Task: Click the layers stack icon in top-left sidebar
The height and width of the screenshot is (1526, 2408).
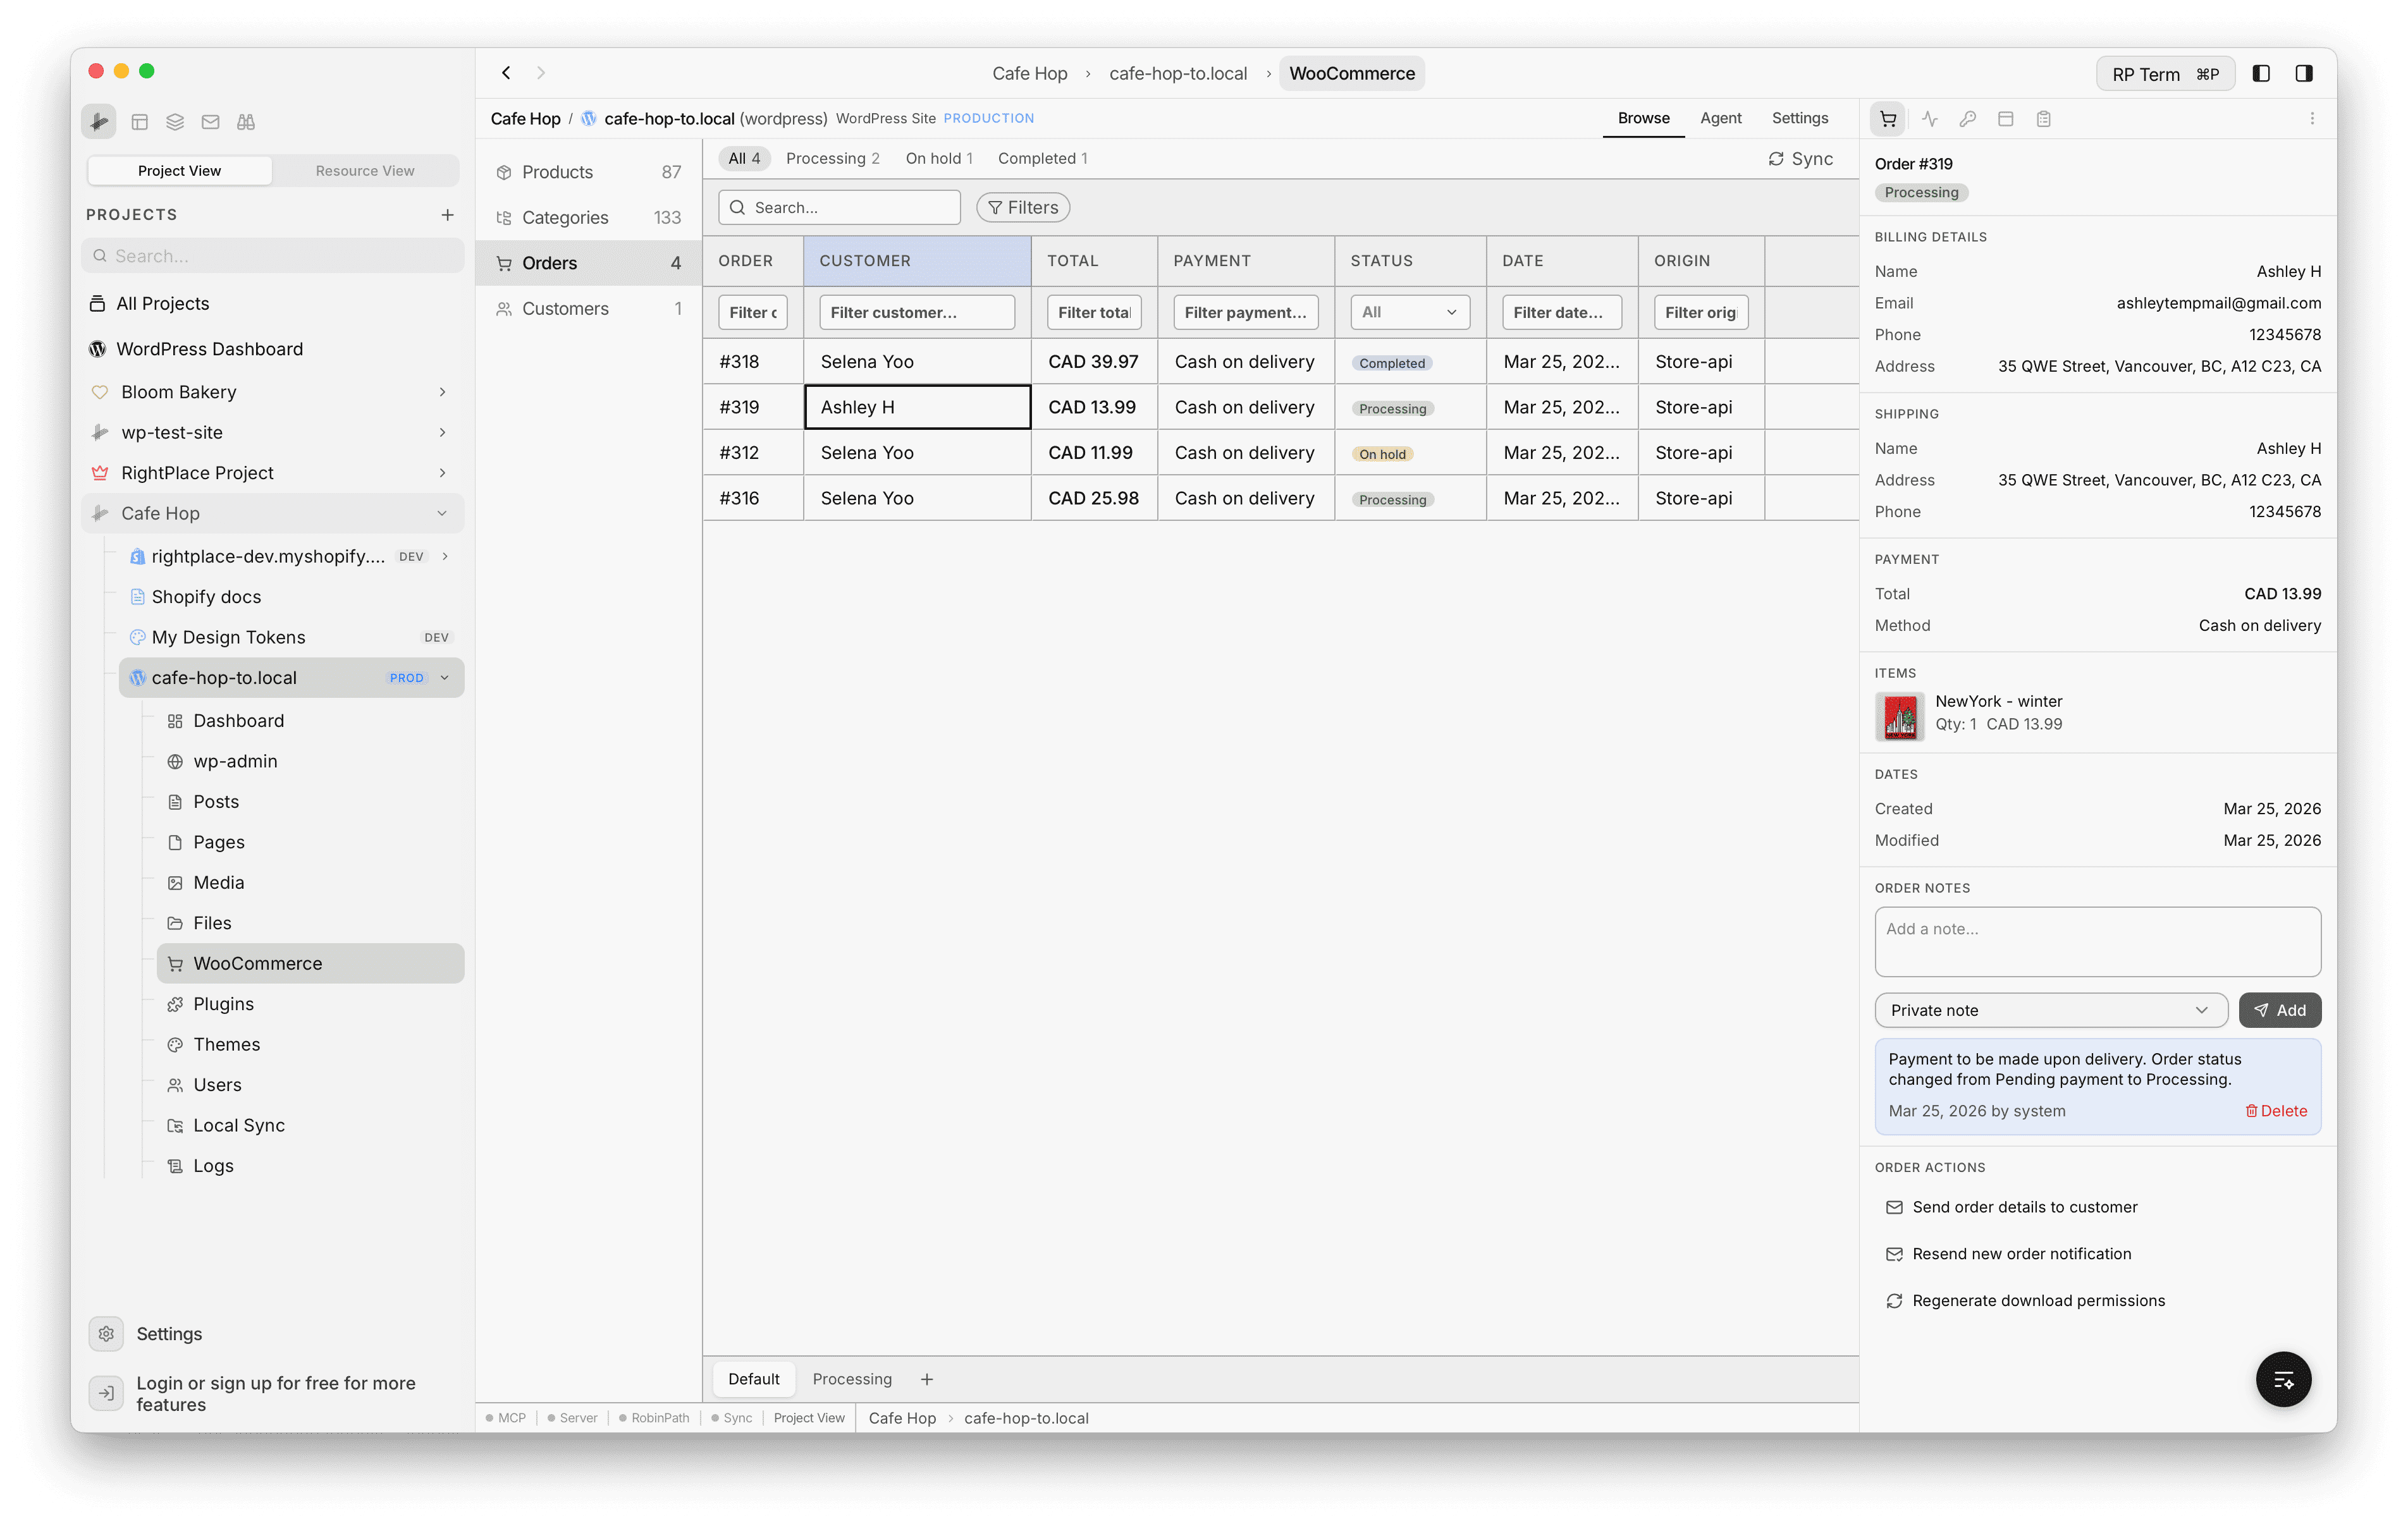Action: click(x=175, y=121)
